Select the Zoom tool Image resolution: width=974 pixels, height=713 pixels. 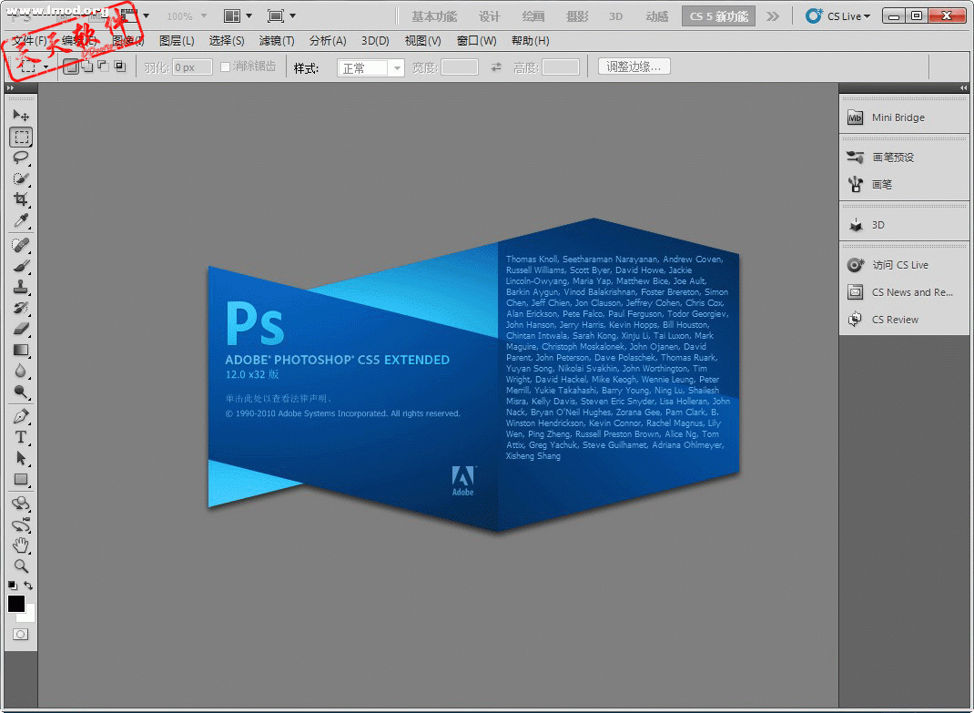[x=21, y=566]
